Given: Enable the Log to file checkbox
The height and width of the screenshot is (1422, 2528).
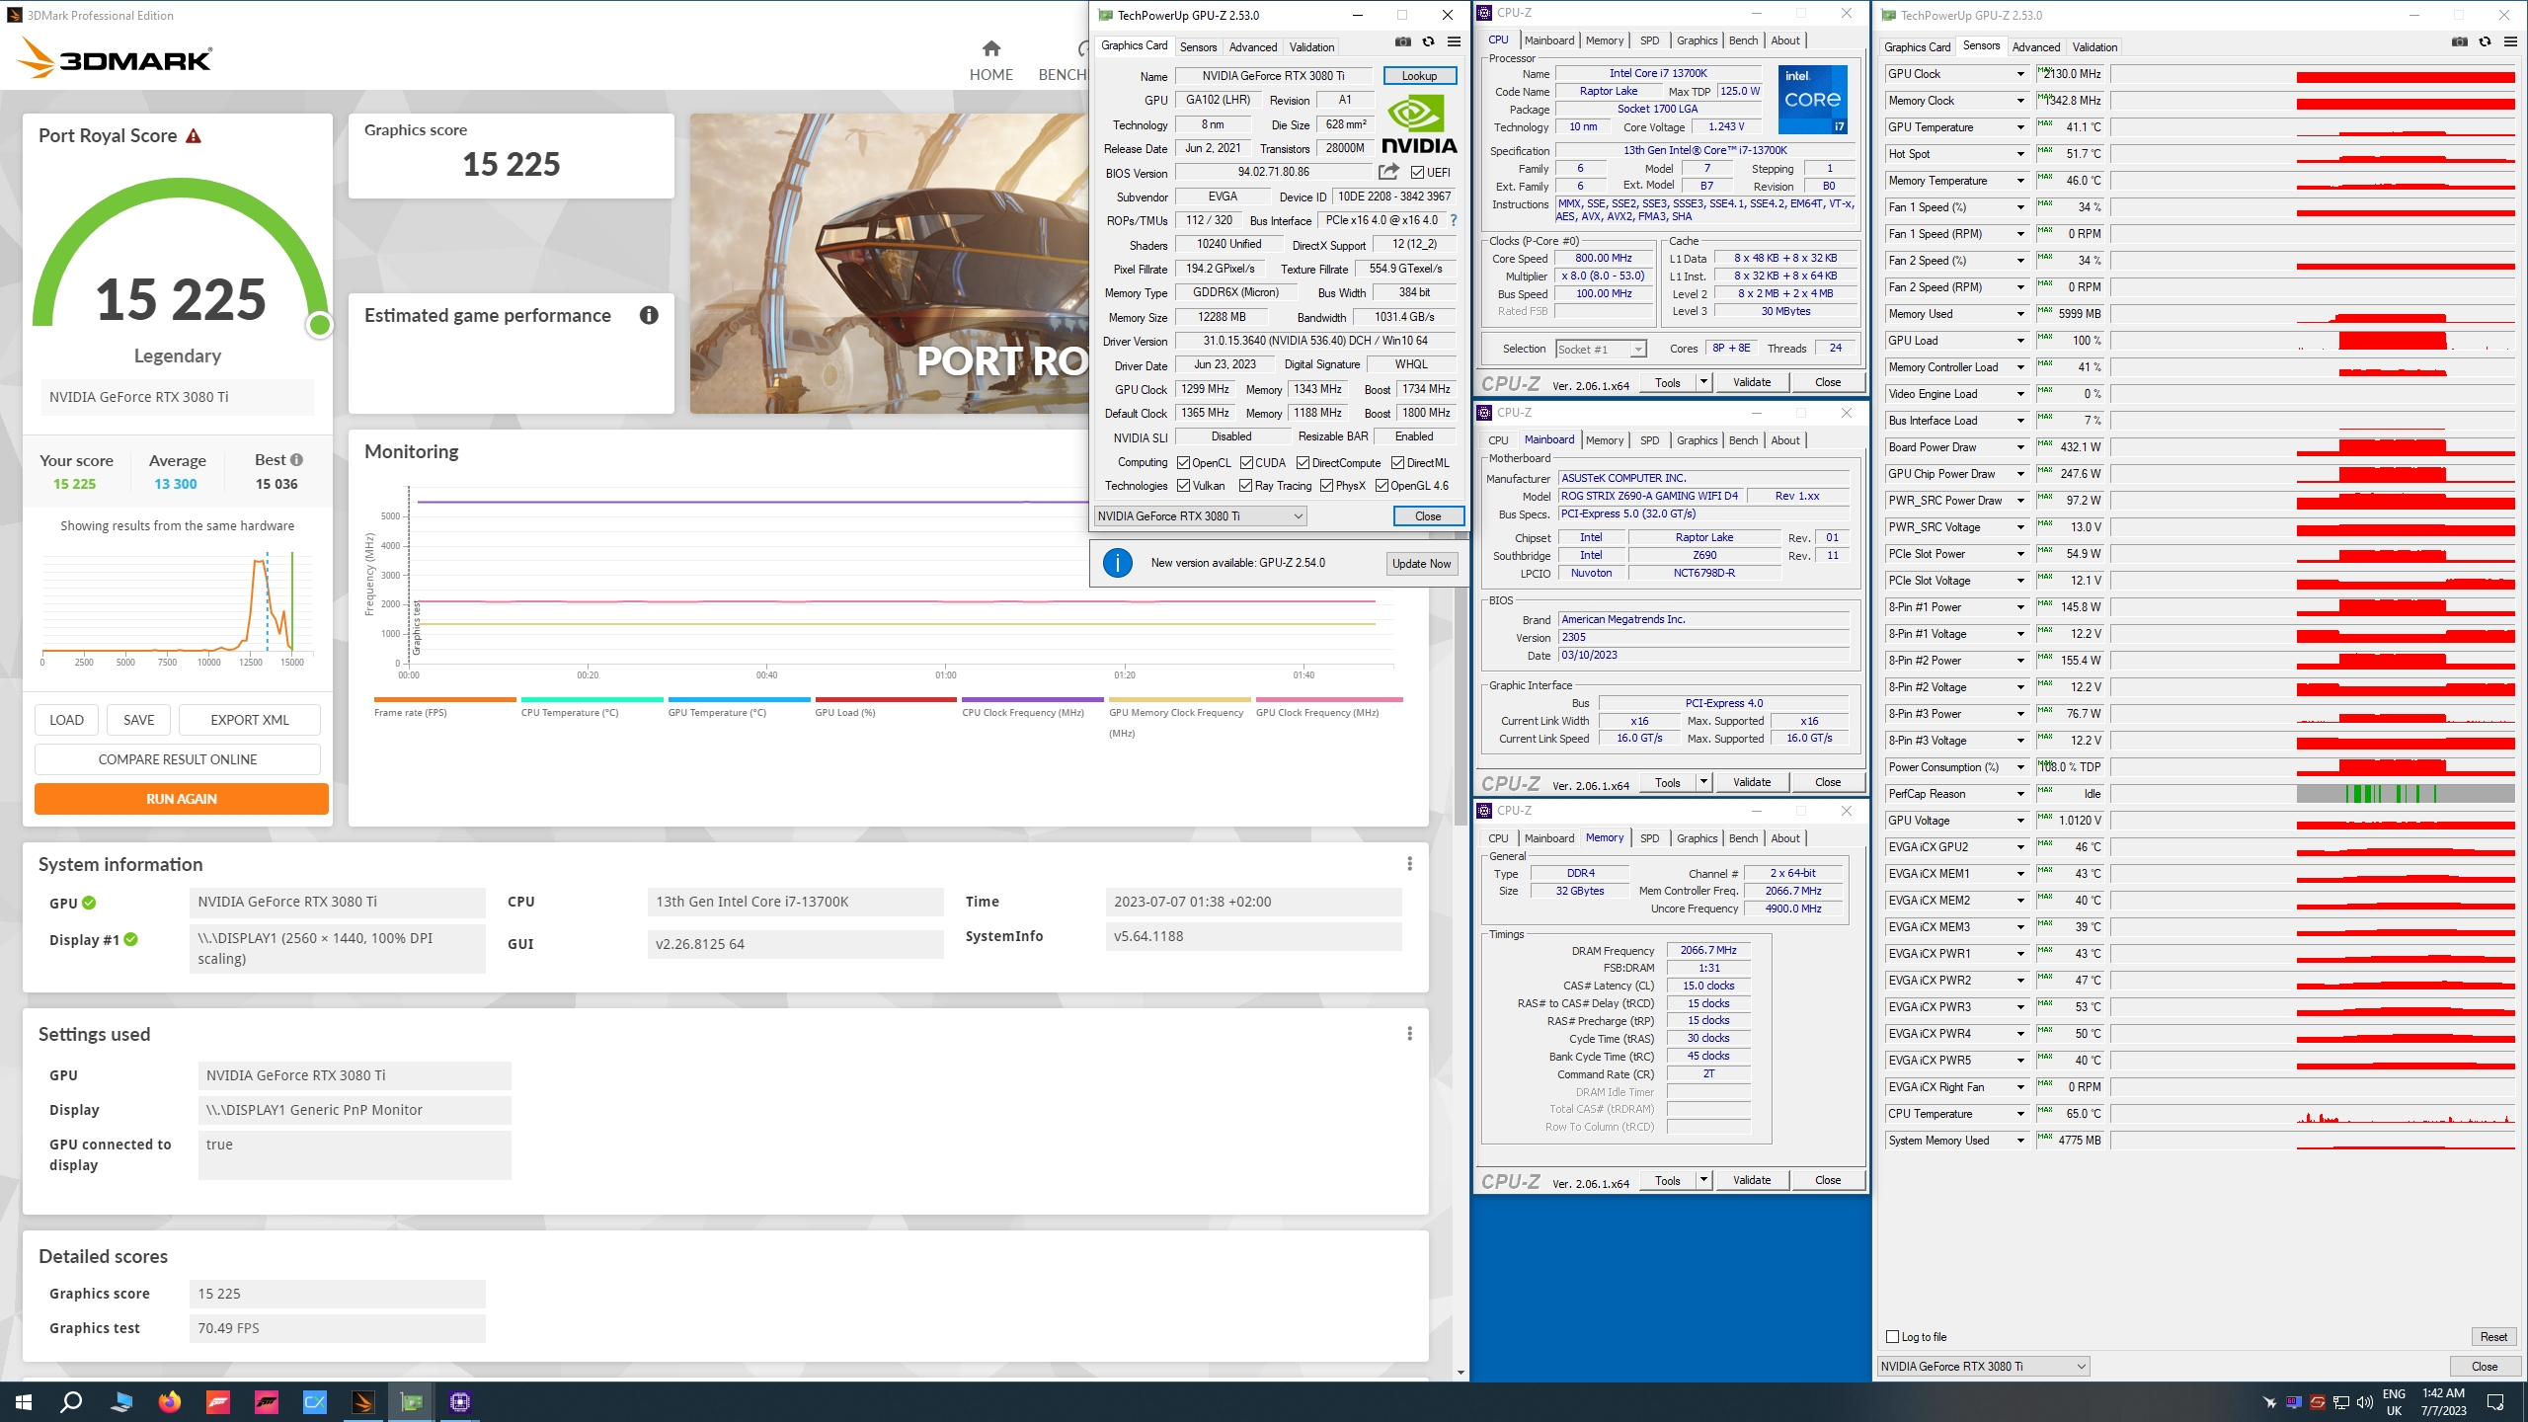Looking at the screenshot, I should coord(1892,1337).
